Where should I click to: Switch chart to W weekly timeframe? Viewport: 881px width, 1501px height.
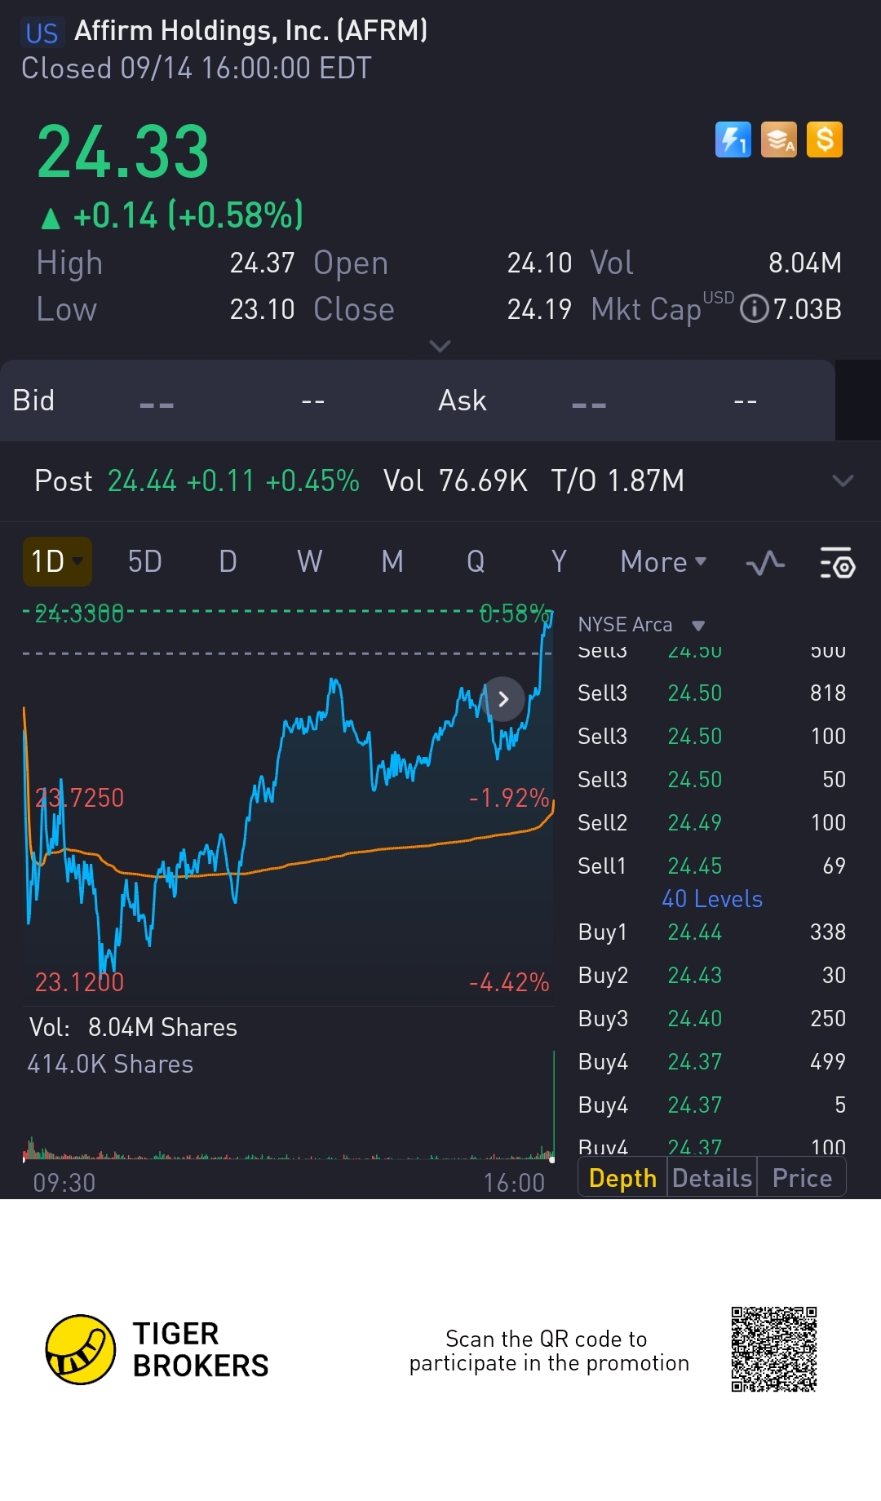[310, 561]
